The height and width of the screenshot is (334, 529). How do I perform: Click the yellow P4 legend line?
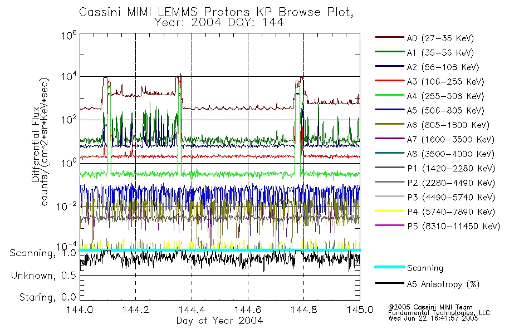[x=389, y=210]
